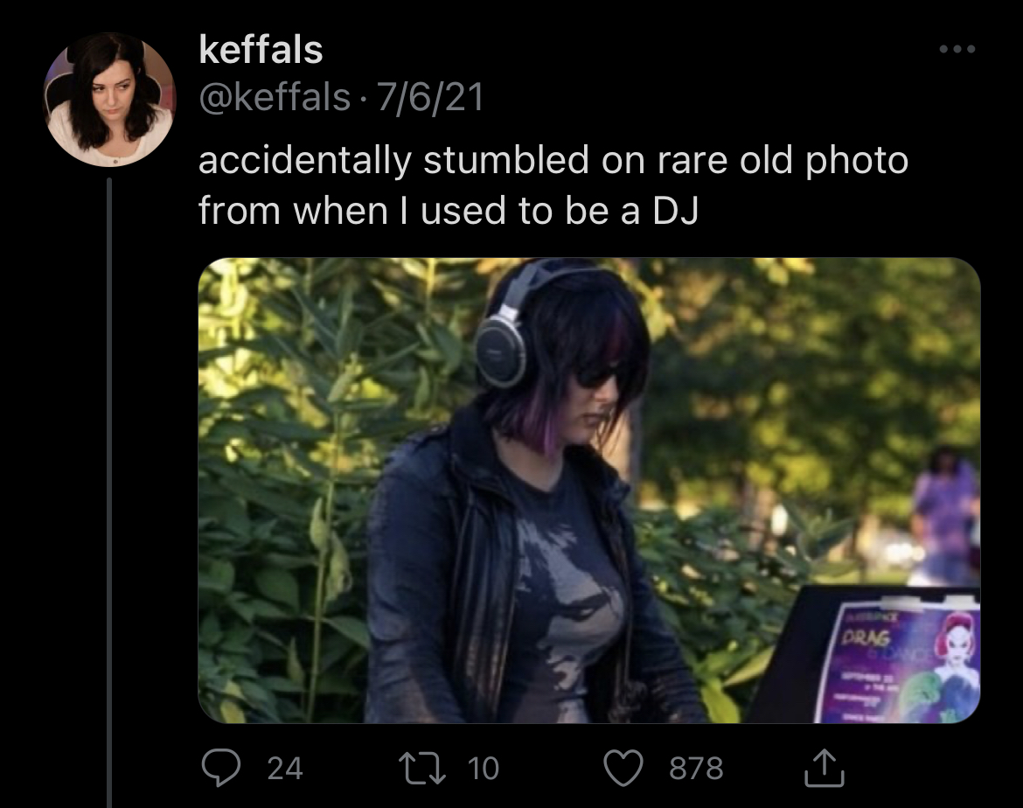The width and height of the screenshot is (1023, 808).
Task: Open the three-dot more options menu
Action: pos(957,49)
